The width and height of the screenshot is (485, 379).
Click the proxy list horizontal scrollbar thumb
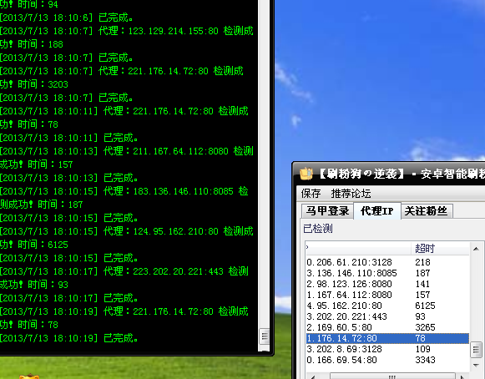[x=392, y=376]
